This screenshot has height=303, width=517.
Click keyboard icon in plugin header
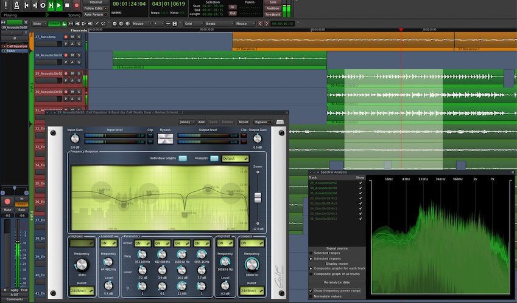280,122
